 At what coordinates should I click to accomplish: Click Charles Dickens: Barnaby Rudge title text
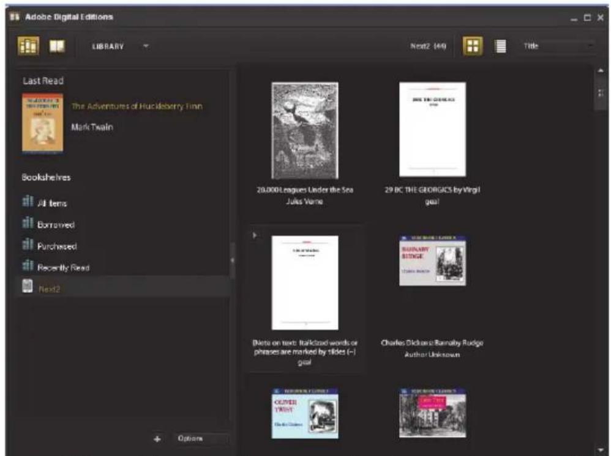[432, 343]
